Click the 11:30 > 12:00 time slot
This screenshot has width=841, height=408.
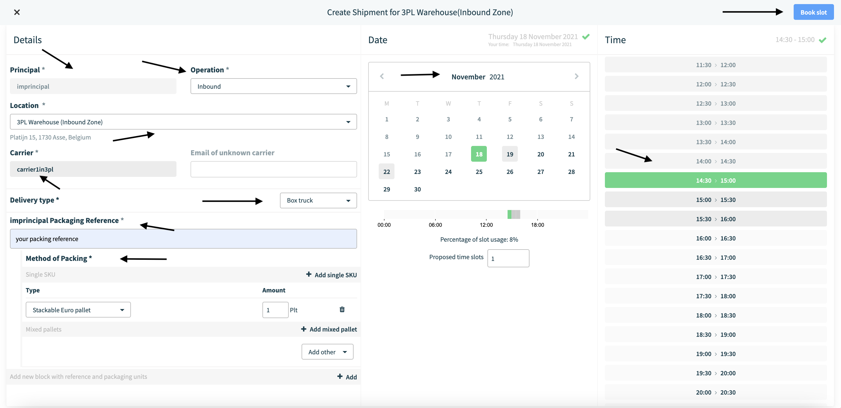pos(716,64)
